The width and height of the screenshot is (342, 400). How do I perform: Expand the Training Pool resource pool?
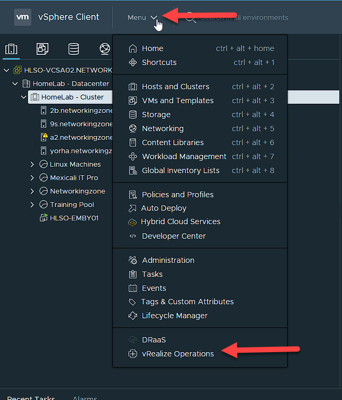coord(33,205)
